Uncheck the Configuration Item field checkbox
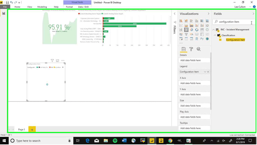Image resolution: width=257 pixels, height=145 pixels. [x=220, y=40]
